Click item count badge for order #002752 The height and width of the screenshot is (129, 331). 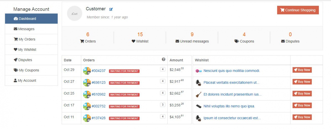click(x=163, y=105)
